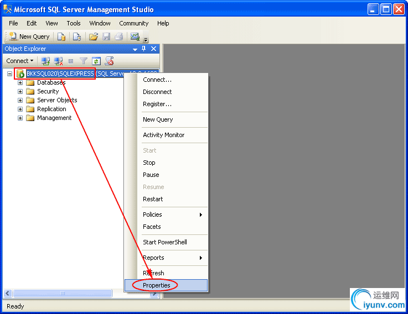Open the File menu
Image resolution: width=408 pixels, height=314 pixels.
coord(13,23)
